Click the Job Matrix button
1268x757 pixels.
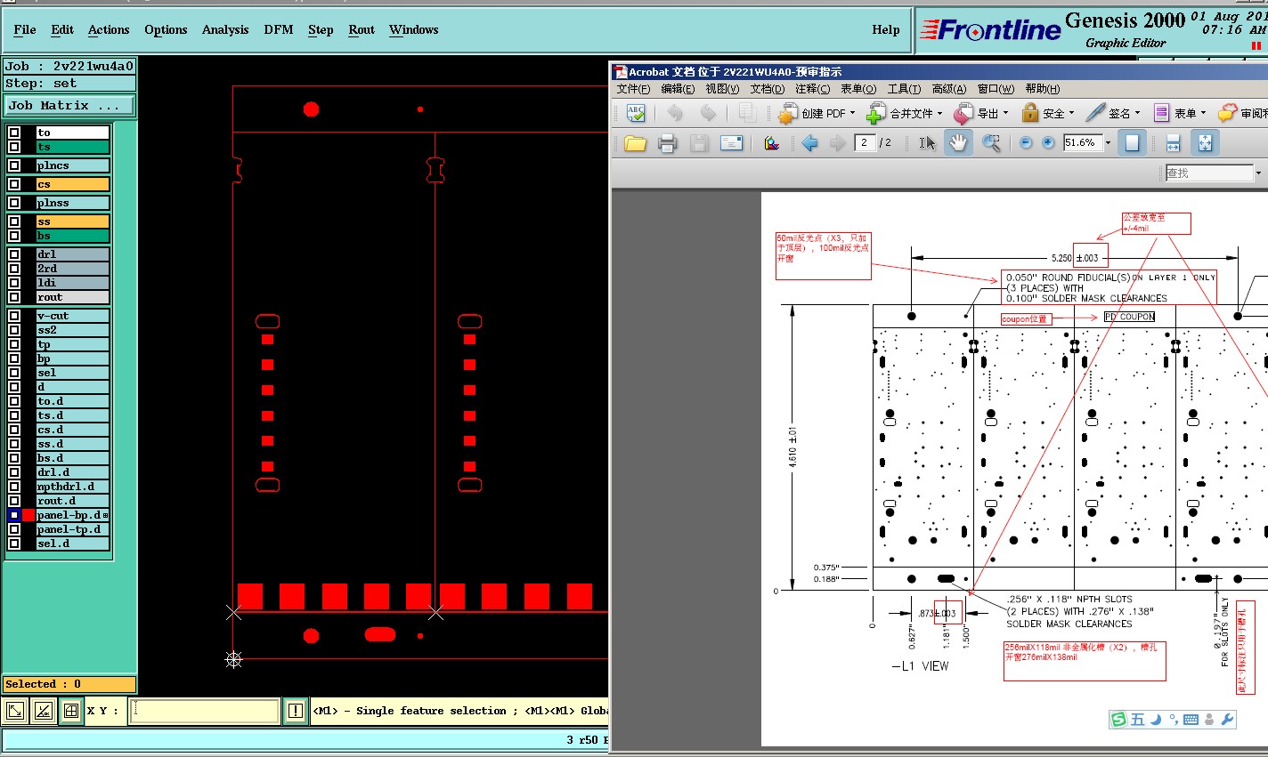pos(69,106)
